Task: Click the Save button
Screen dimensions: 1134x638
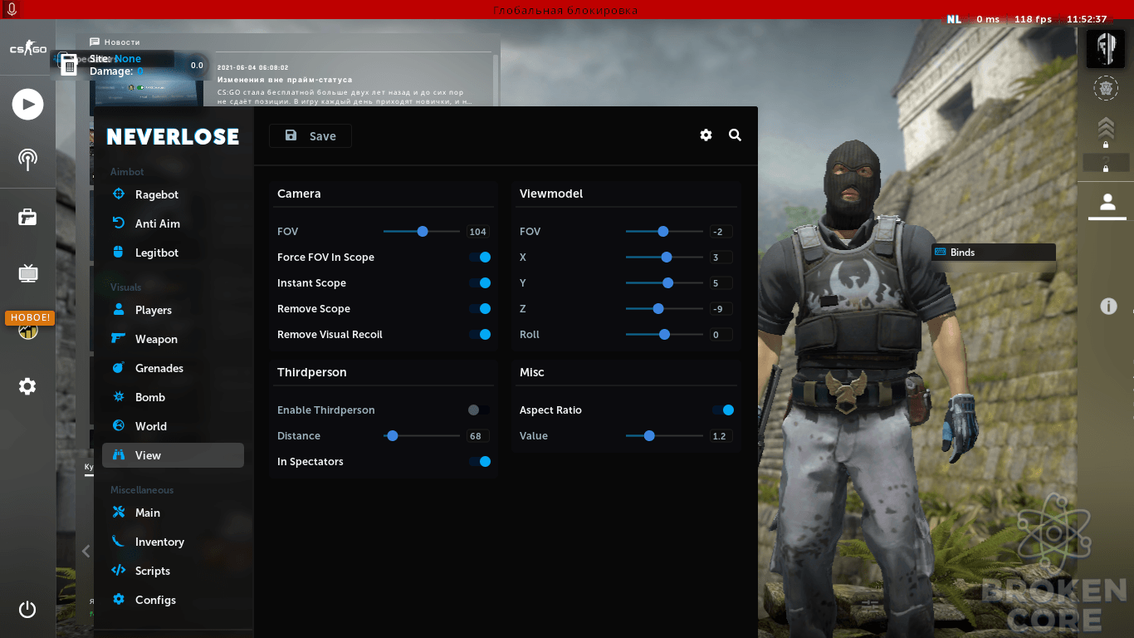Action: (310, 136)
